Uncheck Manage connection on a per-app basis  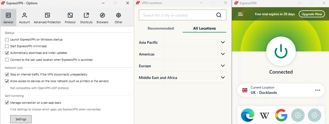[7, 102]
